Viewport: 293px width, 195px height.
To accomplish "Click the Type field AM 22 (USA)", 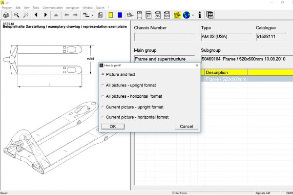I will click(x=227, y=37).
